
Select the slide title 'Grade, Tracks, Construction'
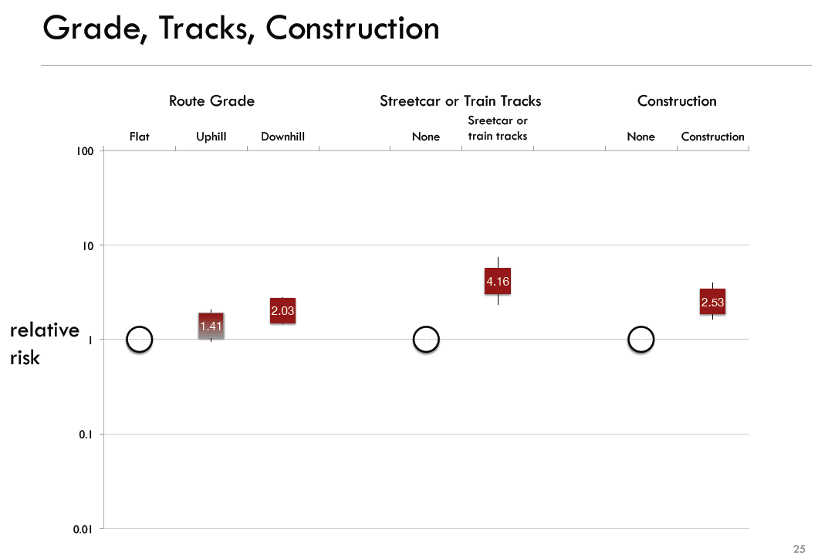point(241,28)
